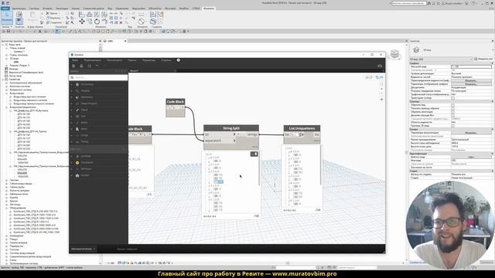Click the Dynamo library search field

coord(99,77)
